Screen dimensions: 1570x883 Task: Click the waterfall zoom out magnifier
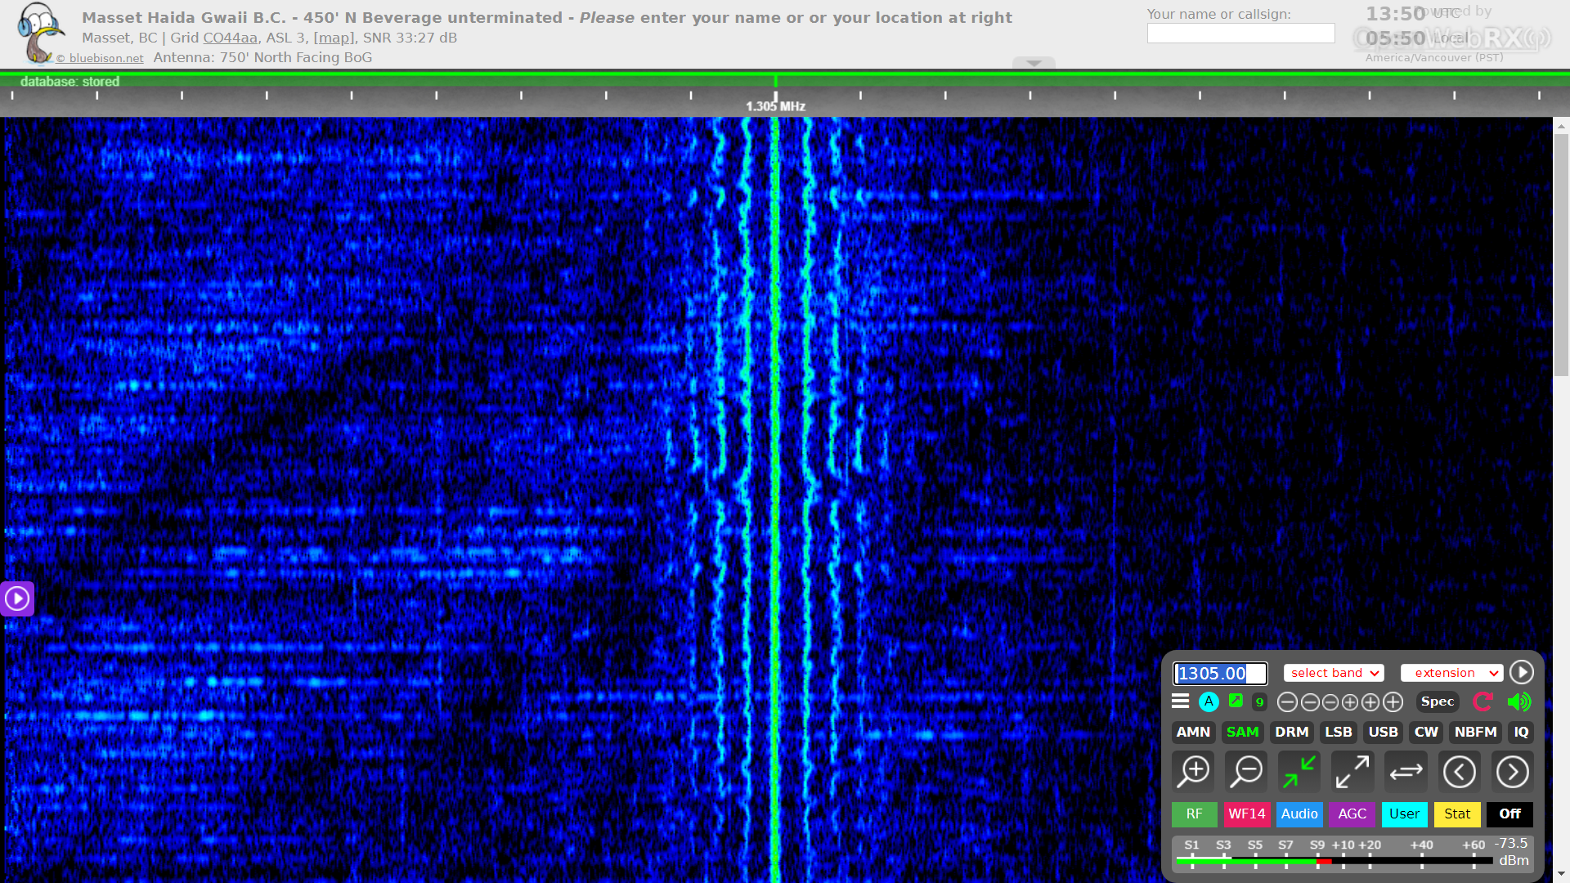pyautogui.click(x=1247, y=771)
